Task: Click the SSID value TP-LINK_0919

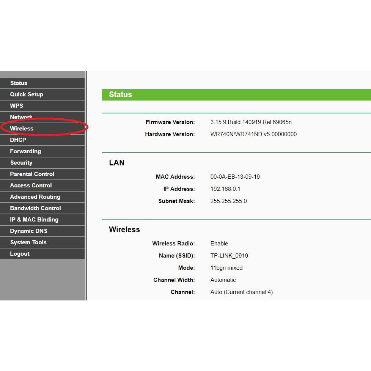Action: 229,256
